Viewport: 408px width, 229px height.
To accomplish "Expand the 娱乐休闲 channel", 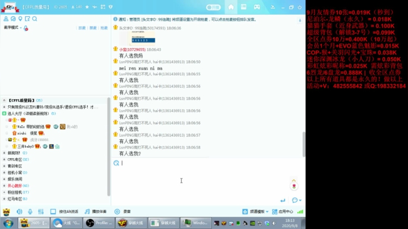I will tap(4, 179).
